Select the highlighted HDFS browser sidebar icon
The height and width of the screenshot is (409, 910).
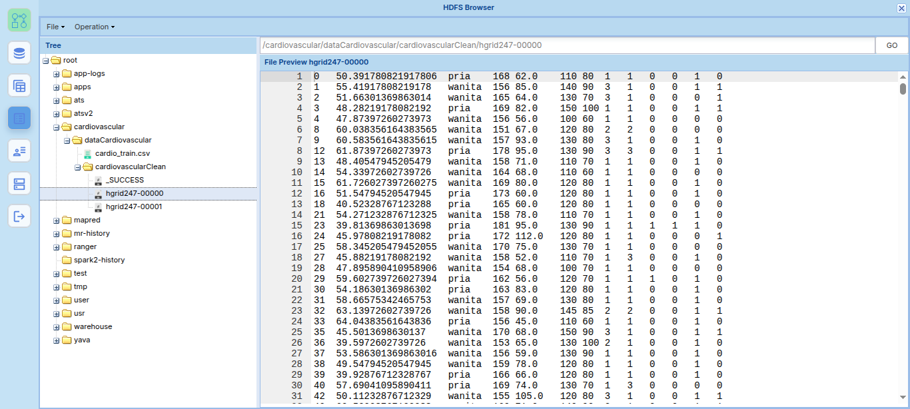pyautogui.click(x=19, y=118)
